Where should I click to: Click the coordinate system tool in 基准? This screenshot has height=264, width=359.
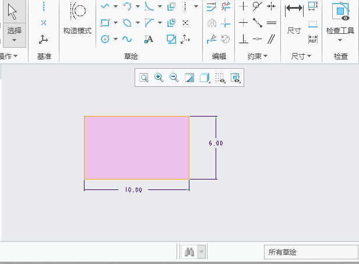pos(44,39)
